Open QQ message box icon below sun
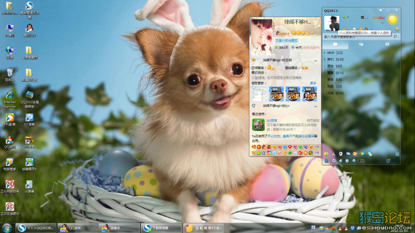The height and width of the screenshot is (233, 415). point(397,29)
